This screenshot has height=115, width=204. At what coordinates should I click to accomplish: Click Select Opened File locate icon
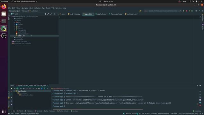[x=45, y=14]
